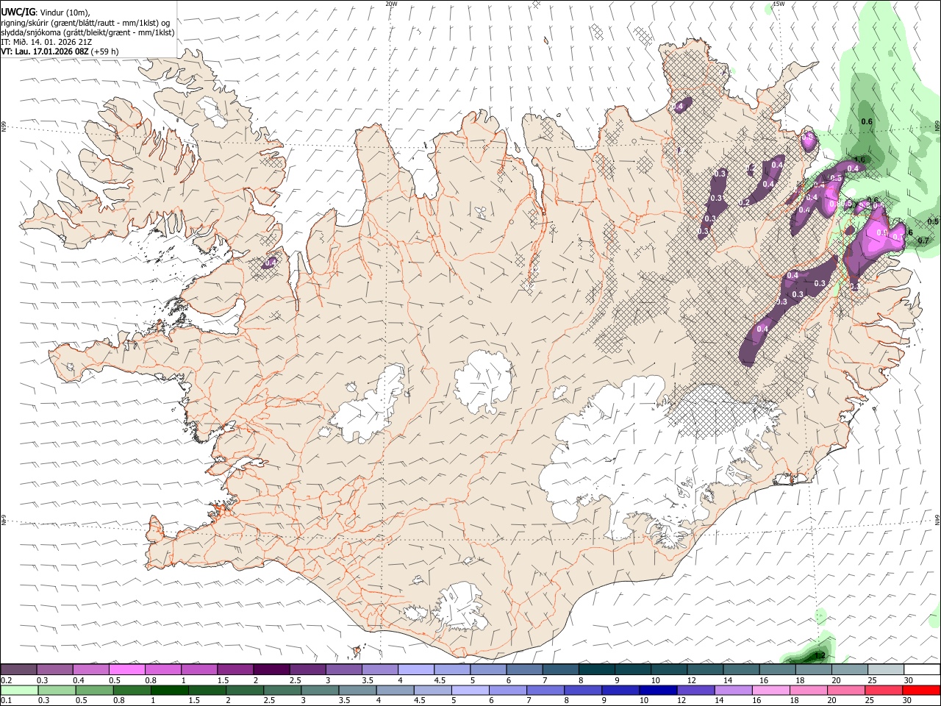Screen dimensions: 941x706
Task: Select the upper legend's gray-teal 16 swatch
Action: click(x=778, y=669)
